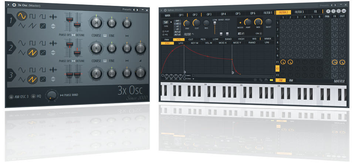Image resolution: width=355 pixels, height=166 pixels.
Task: Click the yellow double-arrow envelope icon
Action: point(271,80)
